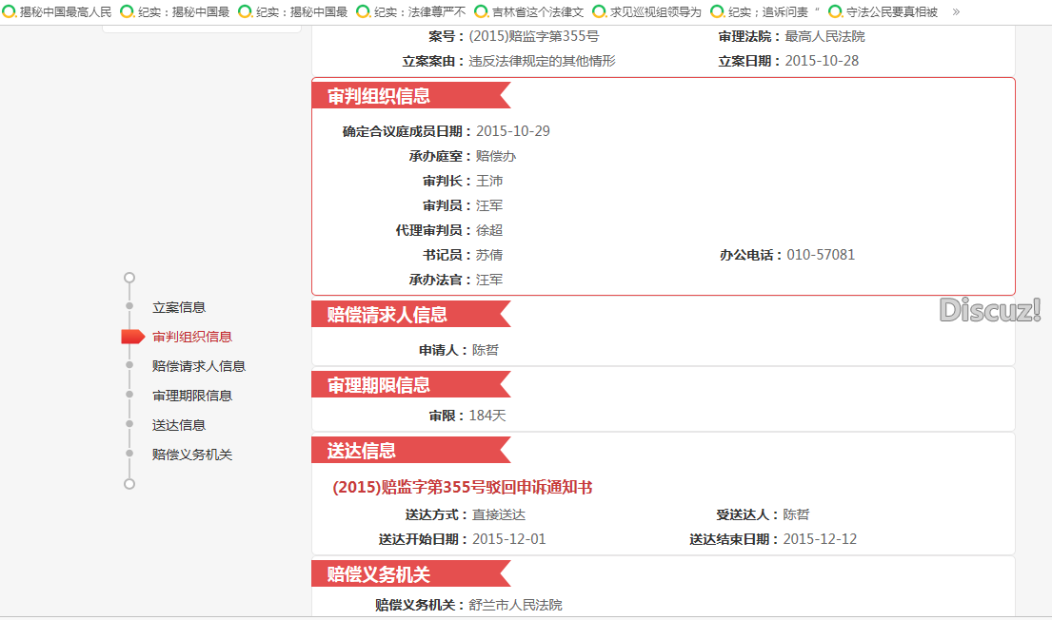Click the filing date 2015-10-28
This screenshot has width=1052, height=620.
822,61
